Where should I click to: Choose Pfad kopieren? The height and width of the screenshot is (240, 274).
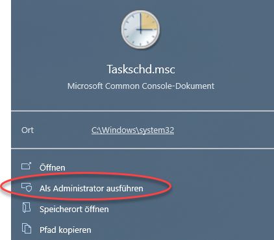65,230
